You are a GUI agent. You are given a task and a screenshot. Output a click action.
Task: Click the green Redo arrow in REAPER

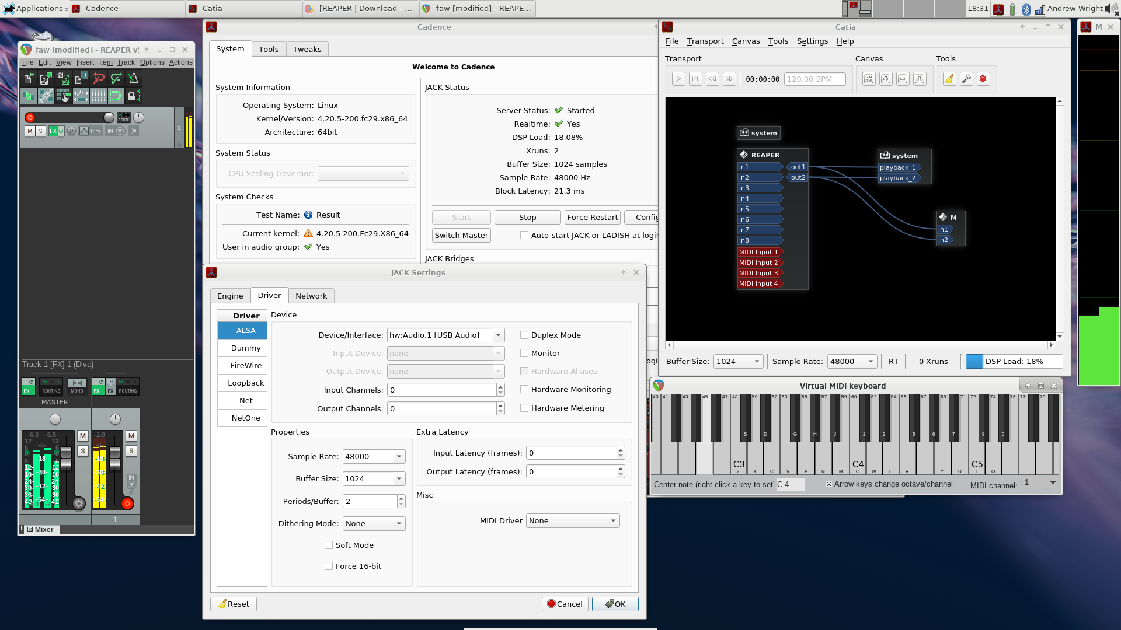116,78
